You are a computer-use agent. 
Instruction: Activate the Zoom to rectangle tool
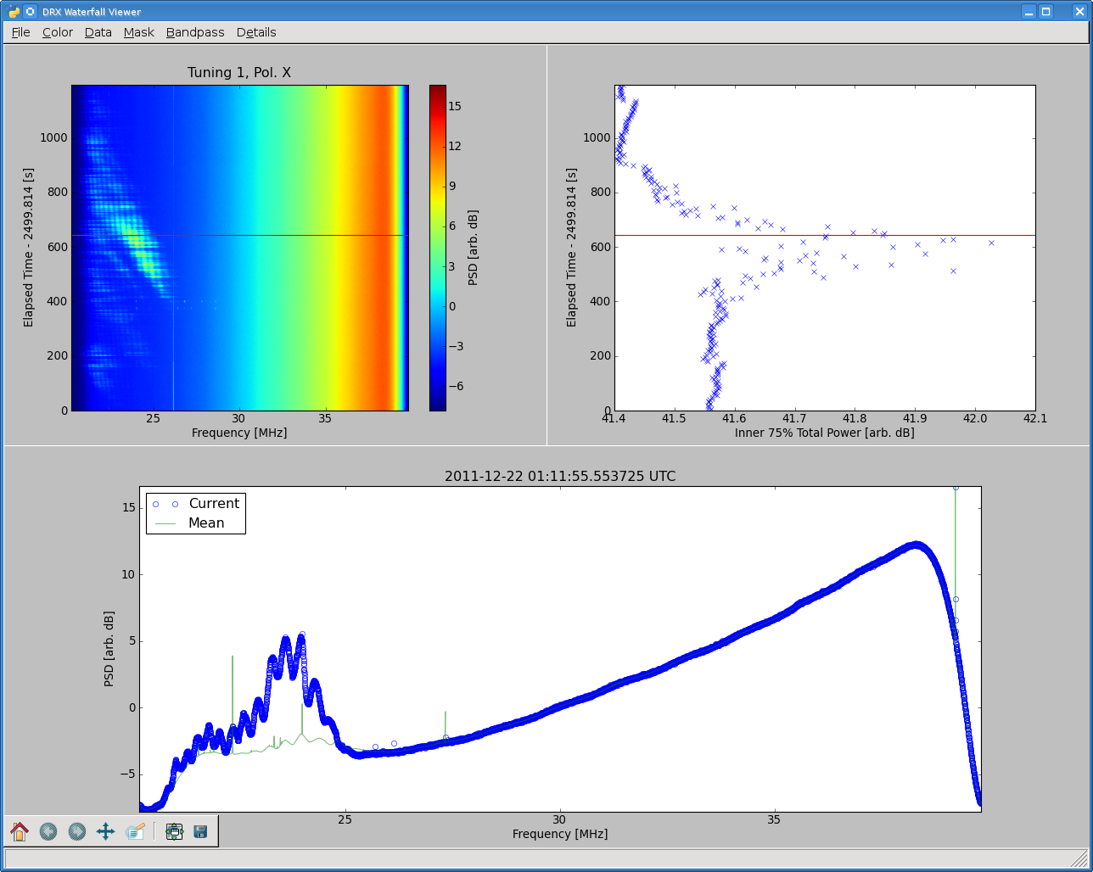pos(136,831)
